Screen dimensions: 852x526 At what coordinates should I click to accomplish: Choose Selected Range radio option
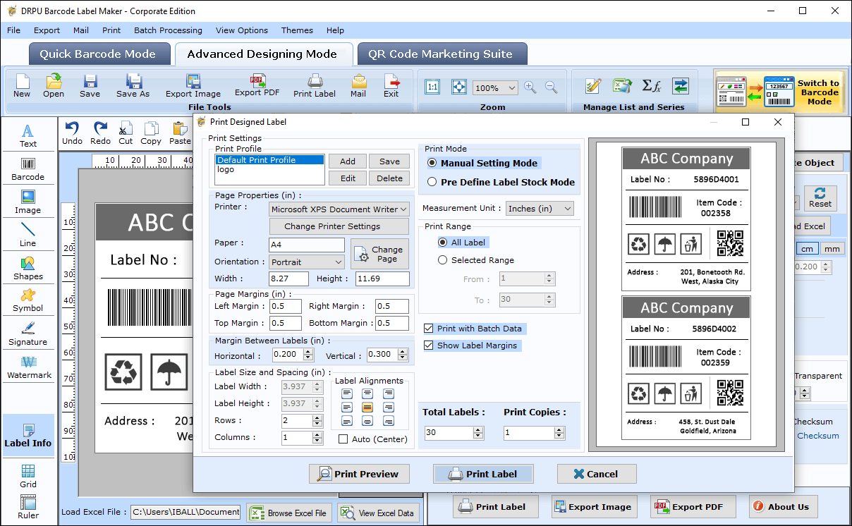pyautogui.click(x=476, y=260)
